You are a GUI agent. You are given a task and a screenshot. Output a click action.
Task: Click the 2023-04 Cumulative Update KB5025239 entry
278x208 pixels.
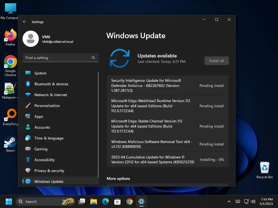coord(168,159)
